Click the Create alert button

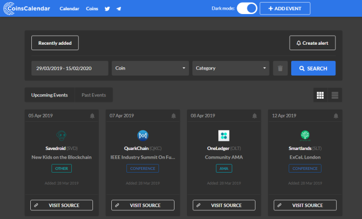click(312, 43)
